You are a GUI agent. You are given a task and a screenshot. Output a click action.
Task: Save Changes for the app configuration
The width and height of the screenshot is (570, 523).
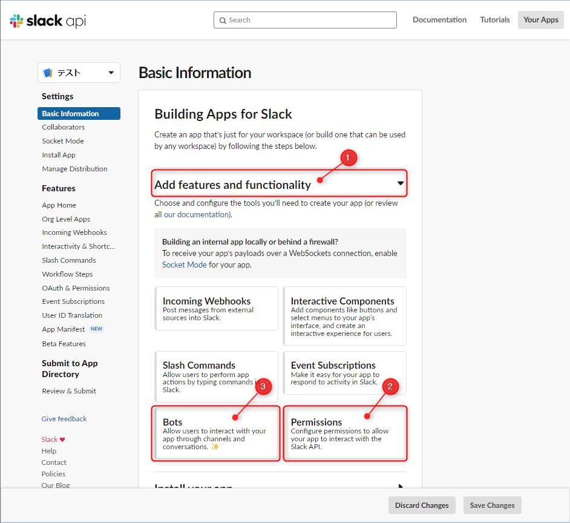[492, 505]
